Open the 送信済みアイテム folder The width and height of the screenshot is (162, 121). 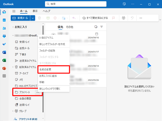point(26,61)
